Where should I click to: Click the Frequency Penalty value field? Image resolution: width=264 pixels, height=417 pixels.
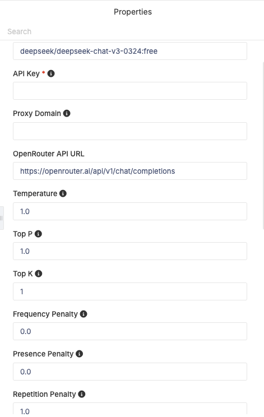click(x=130, y=331)
